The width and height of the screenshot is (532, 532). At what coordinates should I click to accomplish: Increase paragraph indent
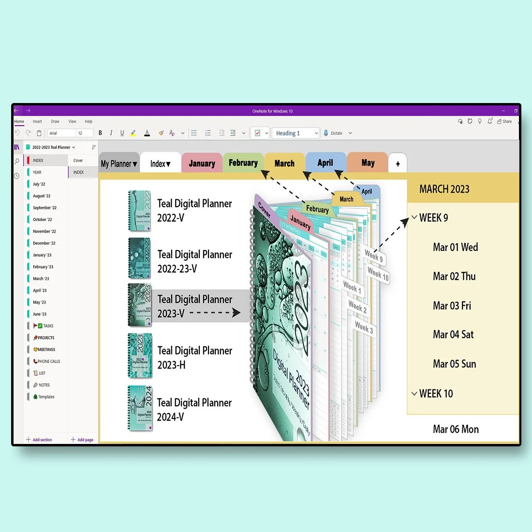coord(233,133)
